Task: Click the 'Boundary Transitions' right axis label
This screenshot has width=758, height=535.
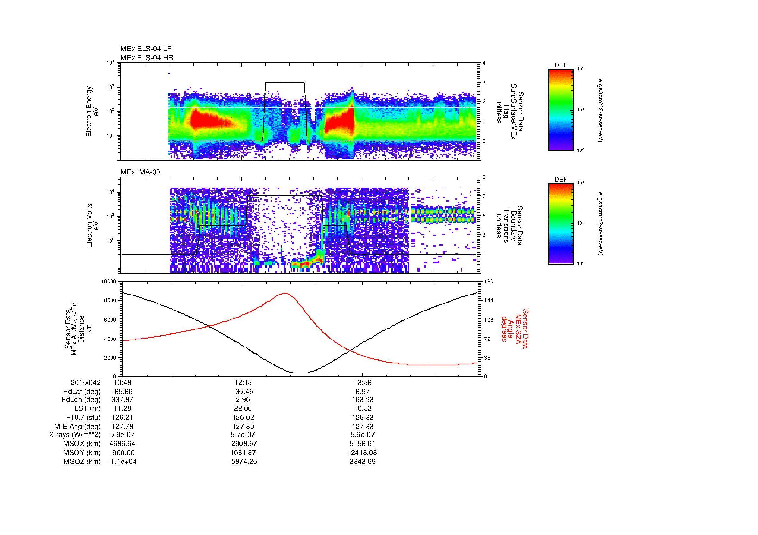Action: click(510, 226)
